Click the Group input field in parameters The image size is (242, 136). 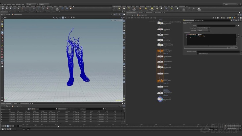(217, 25)
